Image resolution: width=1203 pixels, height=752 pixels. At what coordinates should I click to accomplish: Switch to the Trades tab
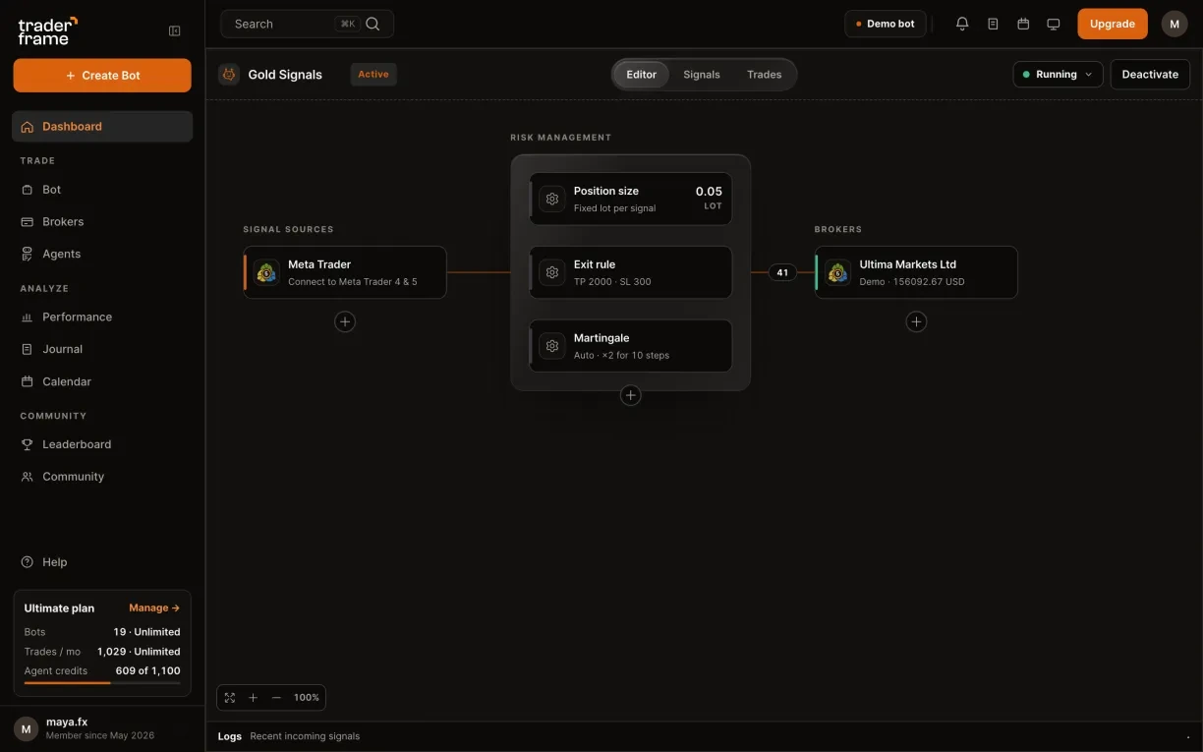764,75
